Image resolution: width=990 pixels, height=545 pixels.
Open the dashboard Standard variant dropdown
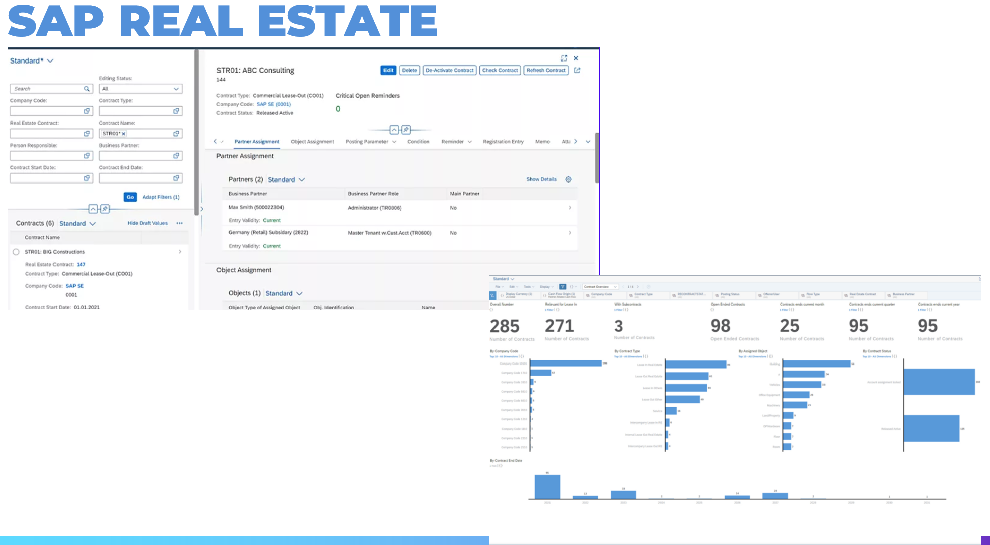pyautogui.click(x=504, y=279)
